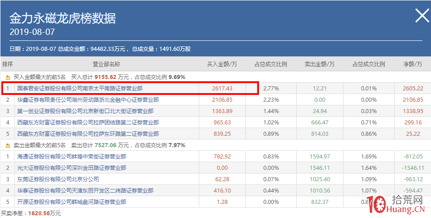Select the net amount 1338.95 cell
Screen dimensions: 431x218
coord(412,111)
